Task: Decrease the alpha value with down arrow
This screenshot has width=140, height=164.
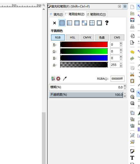Action: (x=121, y=66)
